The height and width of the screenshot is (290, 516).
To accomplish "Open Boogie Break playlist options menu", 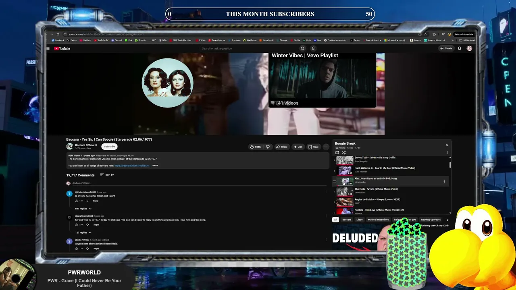I will [x=447, y=153].
